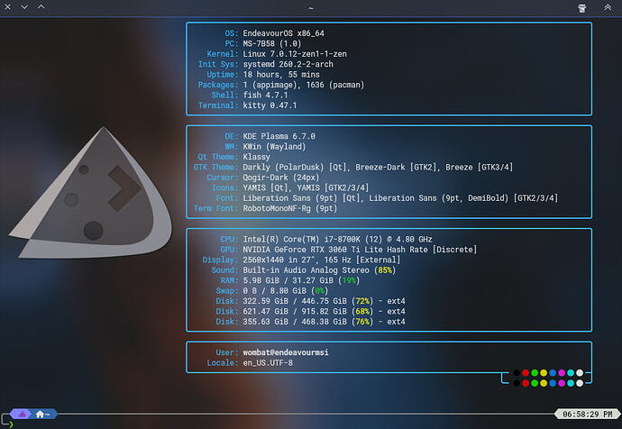This screenshot has height=429, width=622.
Task: Select disk usage 355.63 GiB / 468.38 GiB
Action: (295, 322)
